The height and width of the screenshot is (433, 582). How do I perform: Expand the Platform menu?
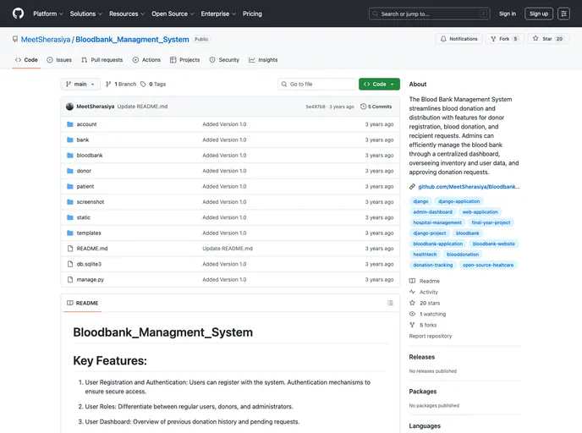pyautogui.click(x=48, y=14)
